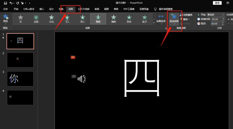
Task: Switch to the 幻灯片放映 tab
Action: pyautogui.click(x=84, y=9)
